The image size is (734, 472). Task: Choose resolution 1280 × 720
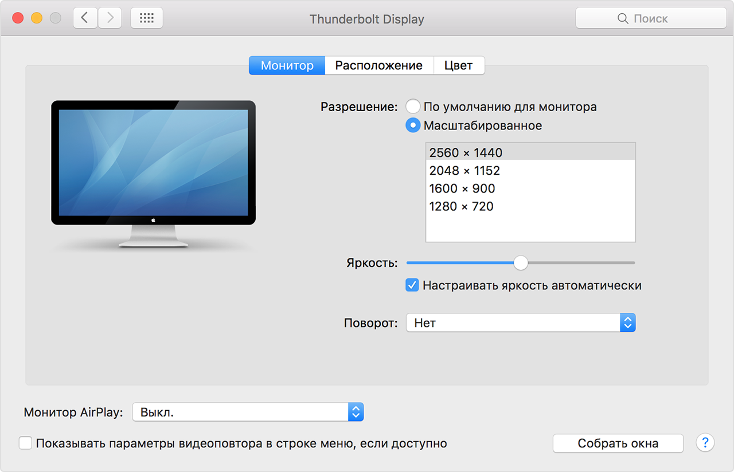530,206
